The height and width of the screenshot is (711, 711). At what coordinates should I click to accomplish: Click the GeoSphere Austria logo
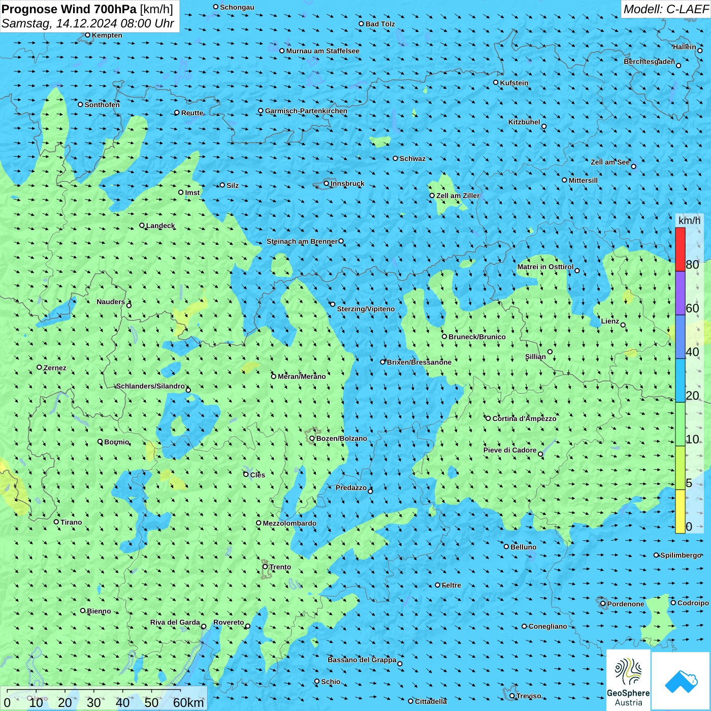click(x=628, y=680)
